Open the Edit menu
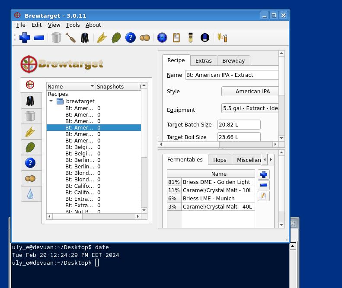342x288 pixels. coord(37,25)
